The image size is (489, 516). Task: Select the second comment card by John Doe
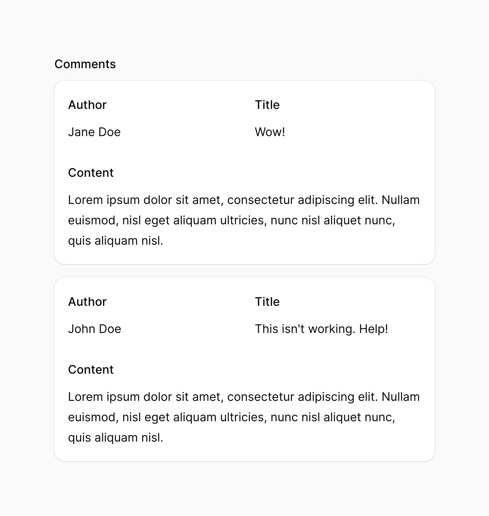click(244, 369)
